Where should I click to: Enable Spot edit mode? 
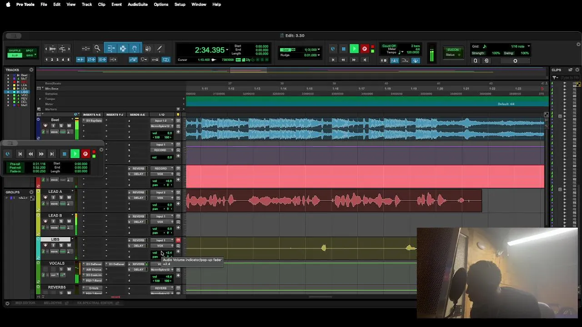coord(30,50)
